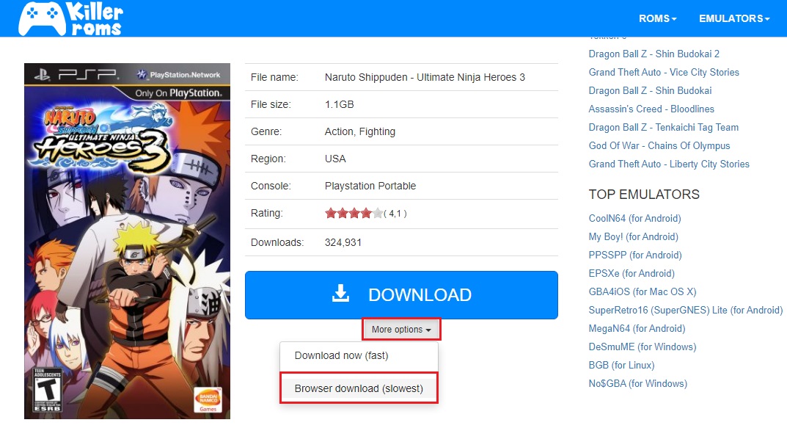Click the TOP EMULATORS heading
Screen dimensions: 787x428
click(644, 195)
